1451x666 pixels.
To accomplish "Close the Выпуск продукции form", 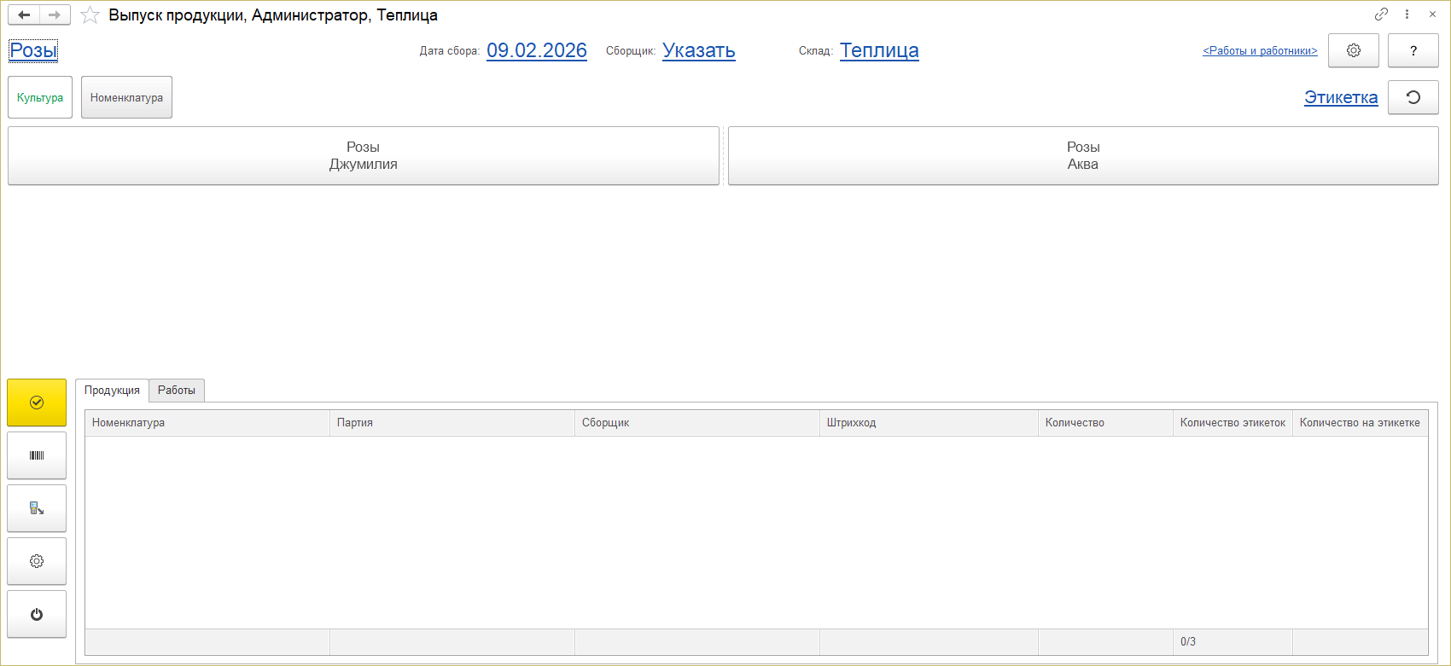I will (1432, 14).
